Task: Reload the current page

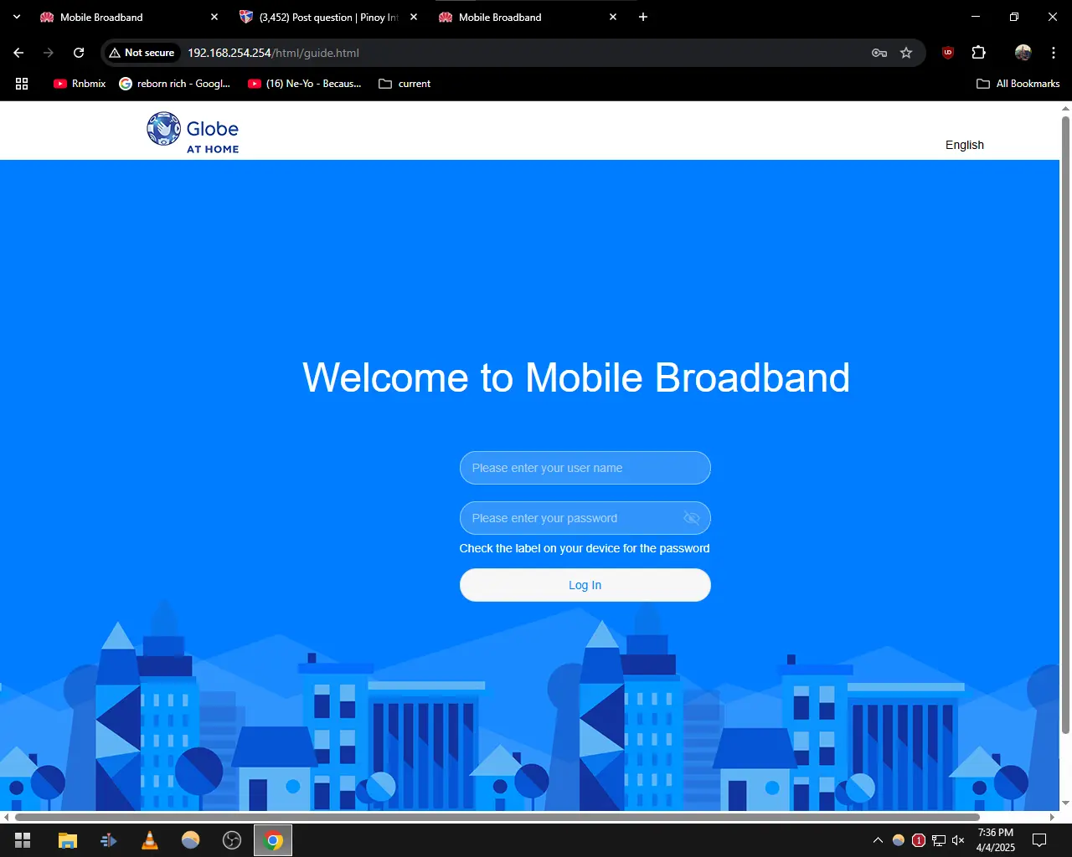Action: click(x=79, y=53)
